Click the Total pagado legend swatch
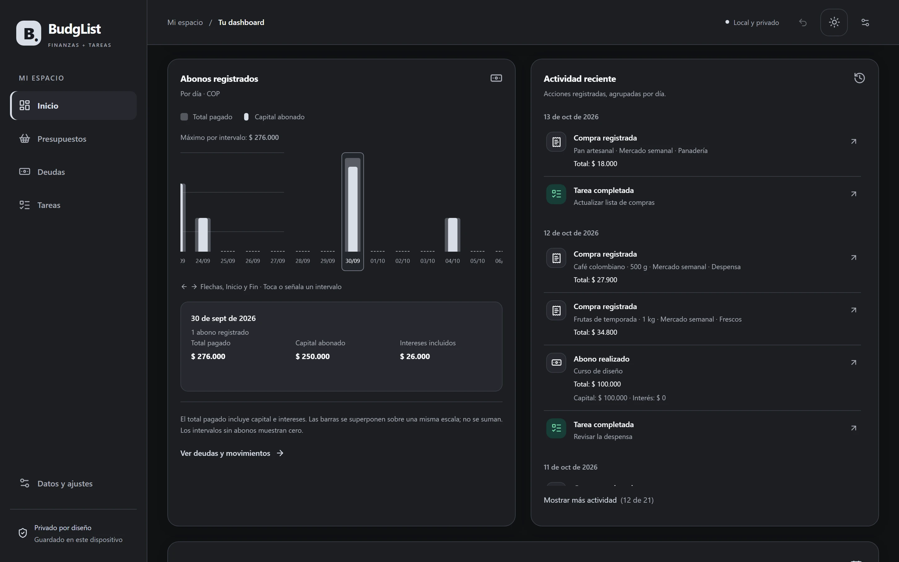This screenshot has width=899, height=562. click(x=184, y=117)
